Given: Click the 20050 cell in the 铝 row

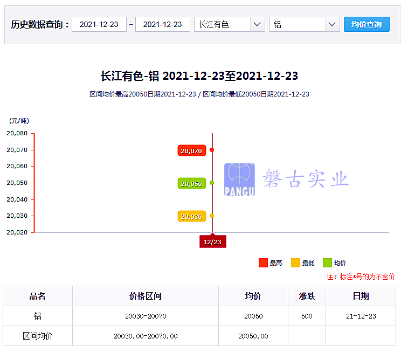Looking at the screenshot, I should click(x=253, y=316).
